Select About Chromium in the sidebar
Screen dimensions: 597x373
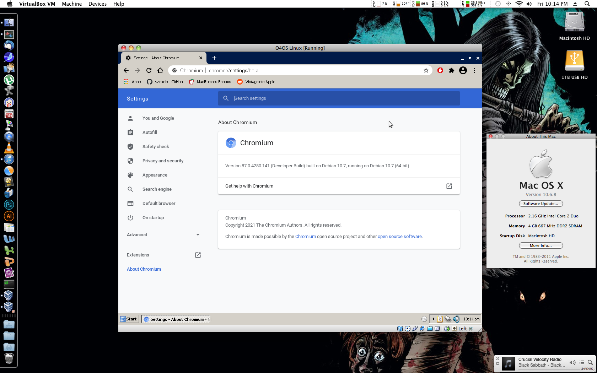pos(144,269)
